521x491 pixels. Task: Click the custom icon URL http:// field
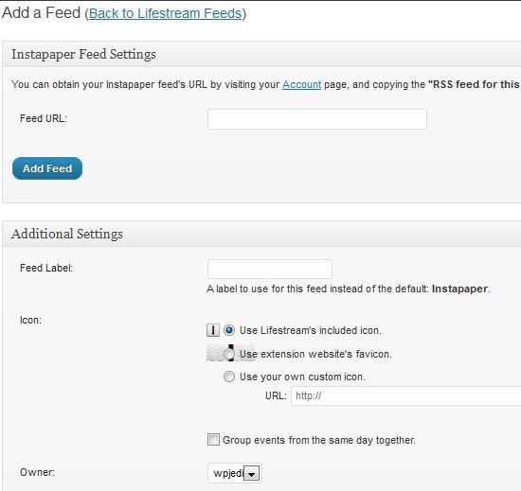[406, 395]
